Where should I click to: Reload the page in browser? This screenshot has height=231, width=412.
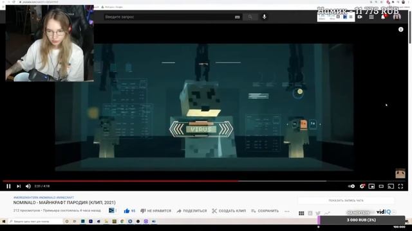click(x=14, y=2)
